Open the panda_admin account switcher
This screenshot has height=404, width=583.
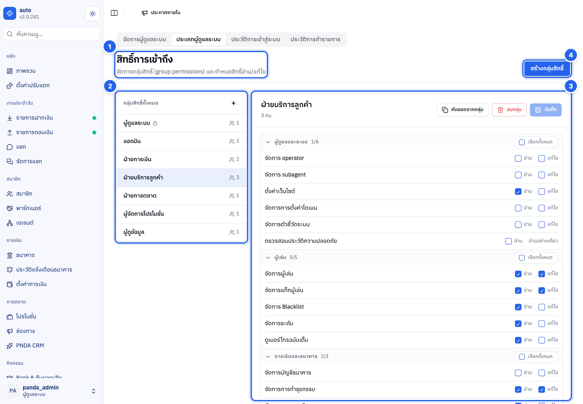point(52,391)
